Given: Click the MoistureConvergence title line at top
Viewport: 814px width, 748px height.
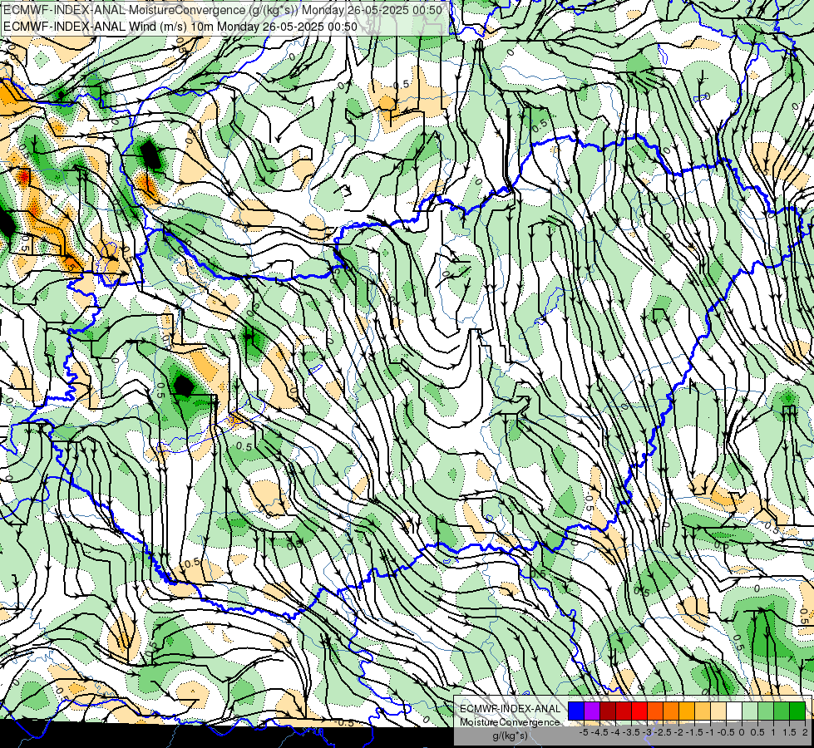Looking at the screenshot, I should pos(223,10).
